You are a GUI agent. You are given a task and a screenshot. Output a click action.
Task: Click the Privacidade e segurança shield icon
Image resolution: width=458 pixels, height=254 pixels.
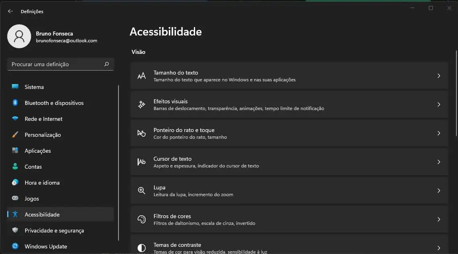[x=15, y=230]
